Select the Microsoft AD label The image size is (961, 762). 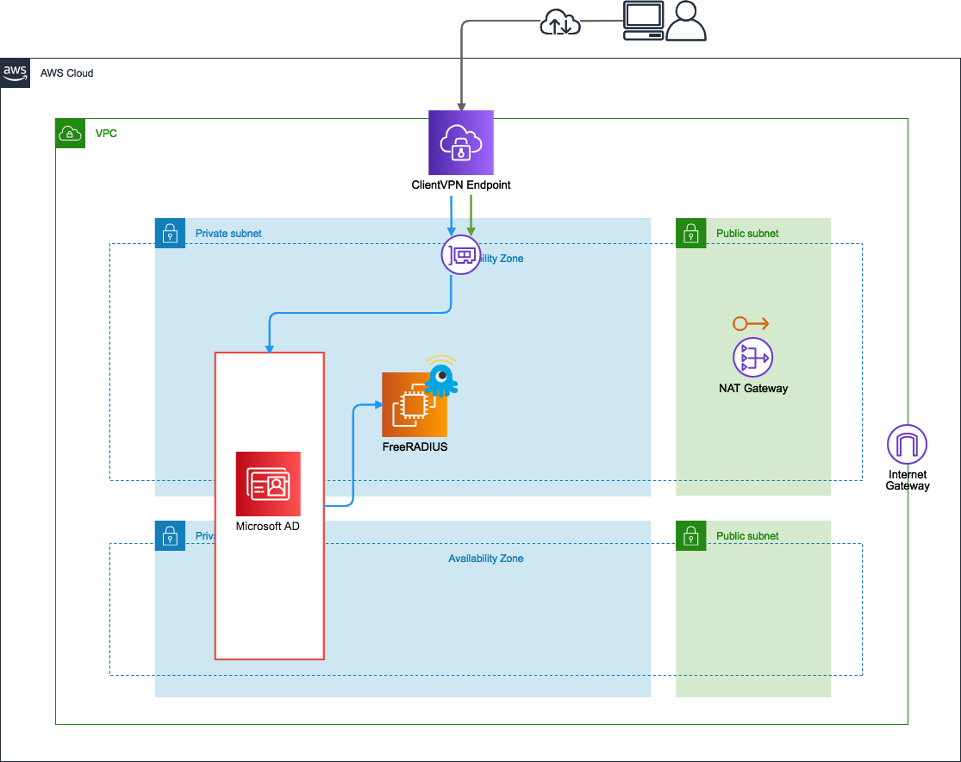pyautogui.click(x=268, y=526)
